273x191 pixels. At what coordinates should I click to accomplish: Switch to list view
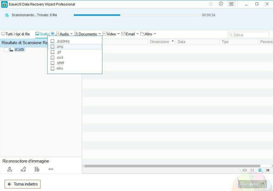click(x=260, y=170)
